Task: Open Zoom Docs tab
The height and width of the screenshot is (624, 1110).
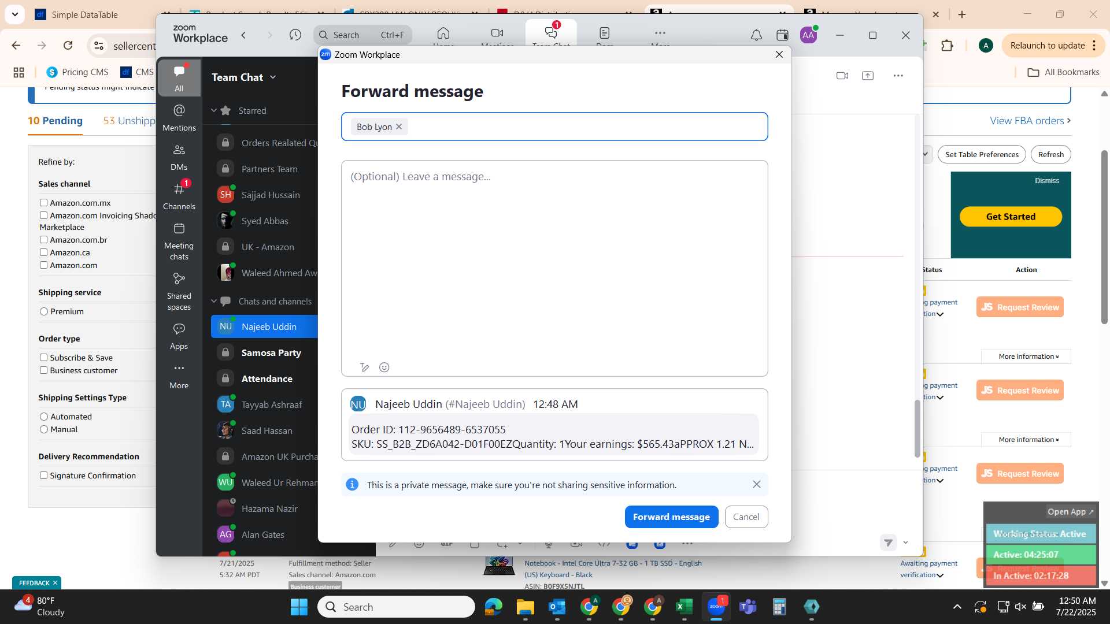Action: pos(605,36)
